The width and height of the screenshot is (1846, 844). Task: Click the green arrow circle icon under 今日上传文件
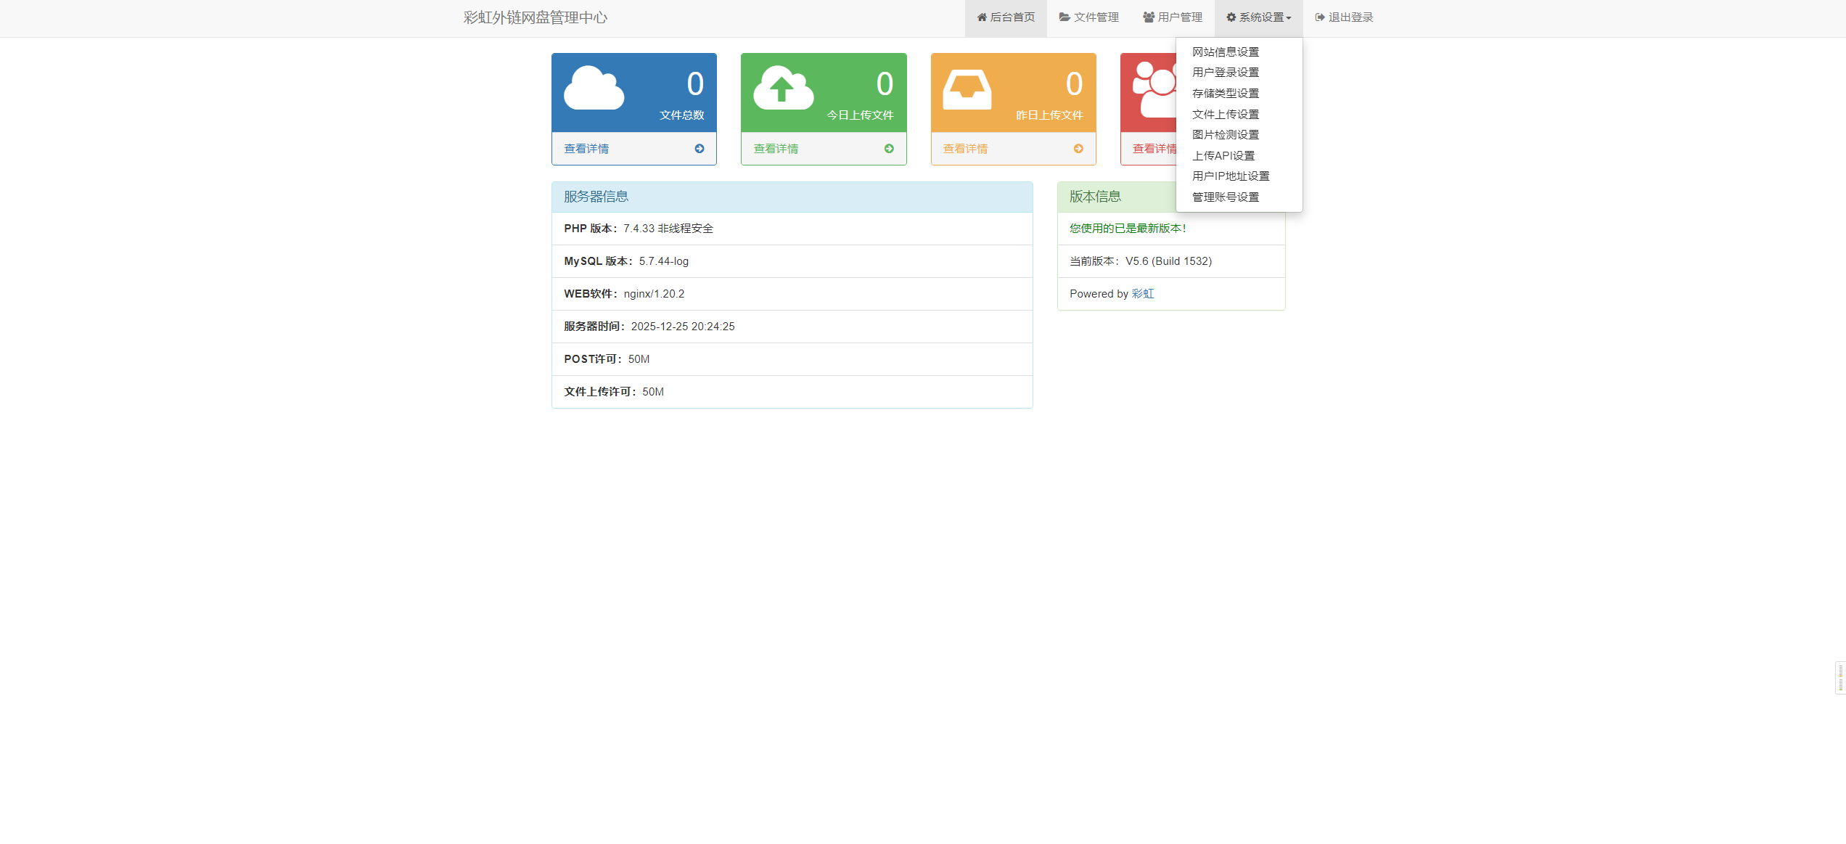coord(889,149)
